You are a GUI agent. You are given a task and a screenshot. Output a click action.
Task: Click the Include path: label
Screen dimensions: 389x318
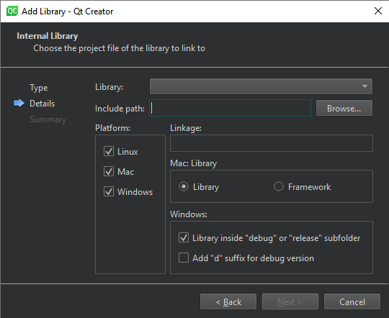120,109
